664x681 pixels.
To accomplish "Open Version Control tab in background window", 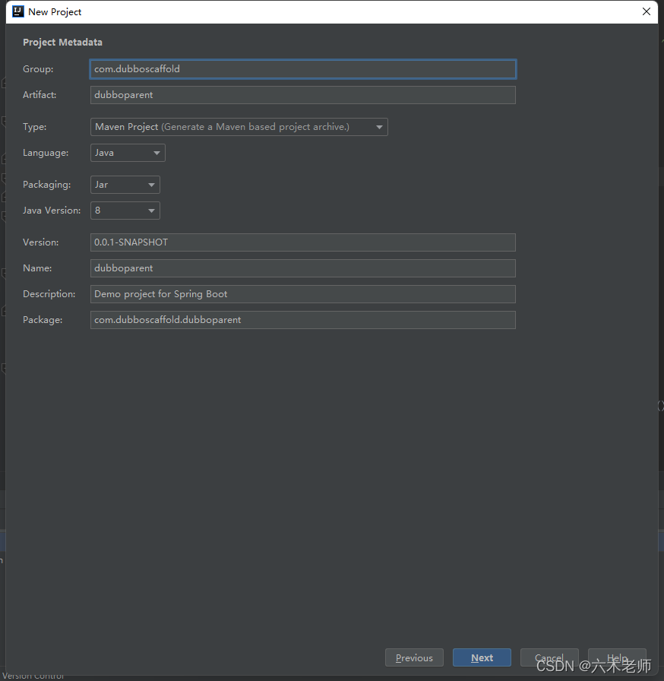I will [33, 676].
